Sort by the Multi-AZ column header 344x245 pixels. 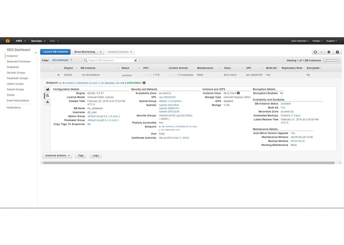[x=272, y=68]
